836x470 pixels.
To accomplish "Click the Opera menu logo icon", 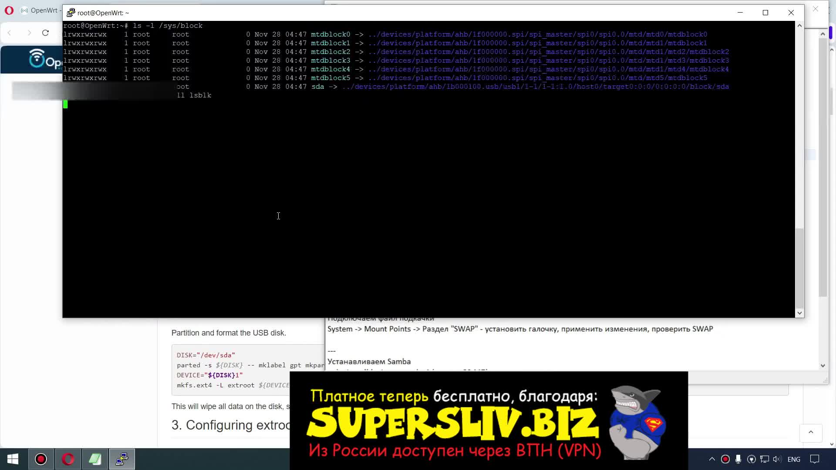I will coord(9,10).
